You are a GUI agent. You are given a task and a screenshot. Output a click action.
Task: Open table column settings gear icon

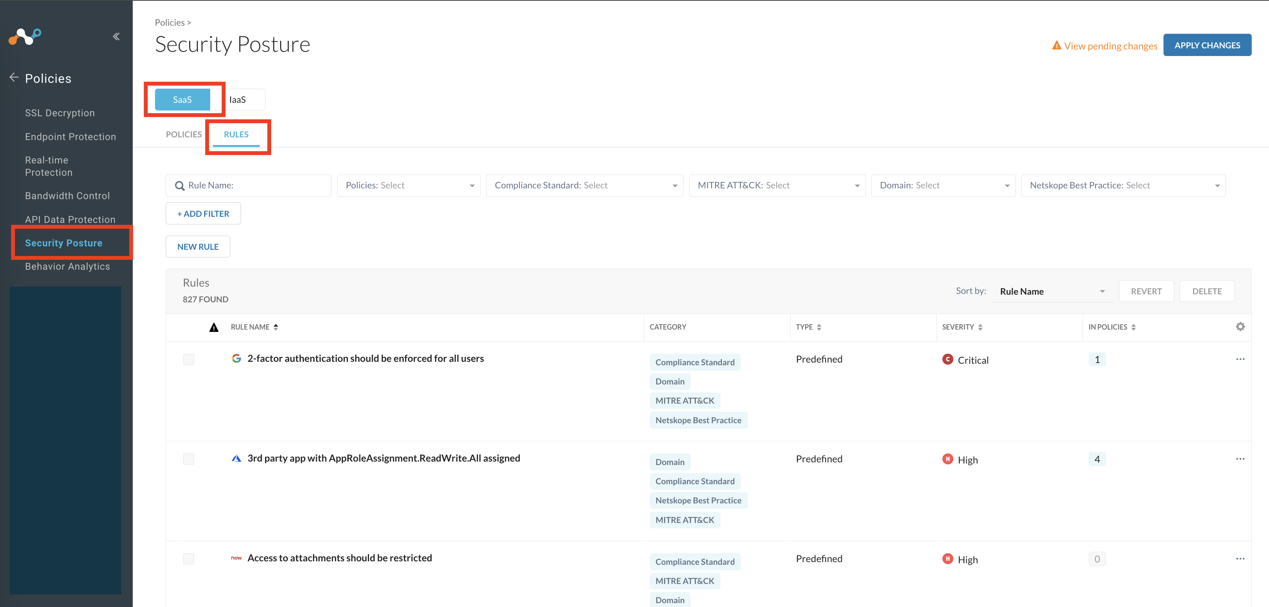[1240, 326]
